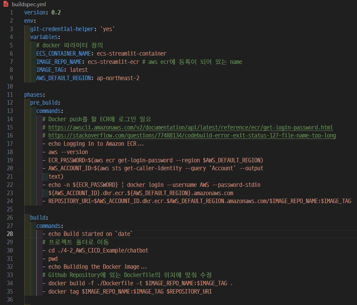
Task: Fold the wrapped AWS_ACCOUNT_ID line 20
Action: [x=19, y=169]
